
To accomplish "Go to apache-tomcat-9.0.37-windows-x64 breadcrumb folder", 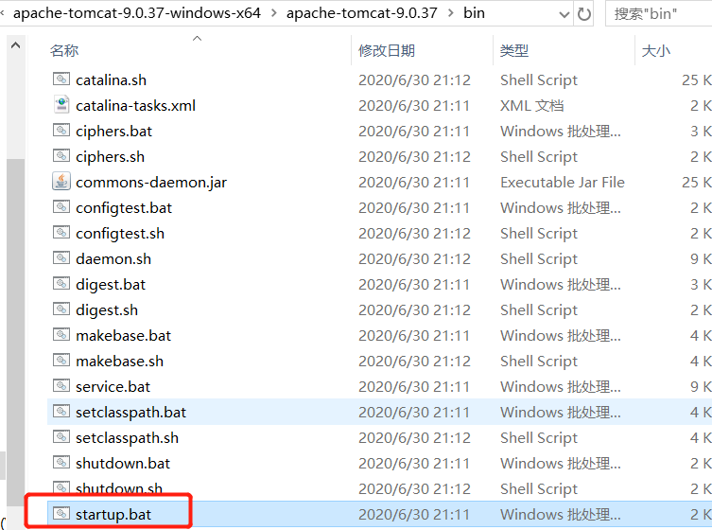I will pyautogui.click(x=137, y=13).
